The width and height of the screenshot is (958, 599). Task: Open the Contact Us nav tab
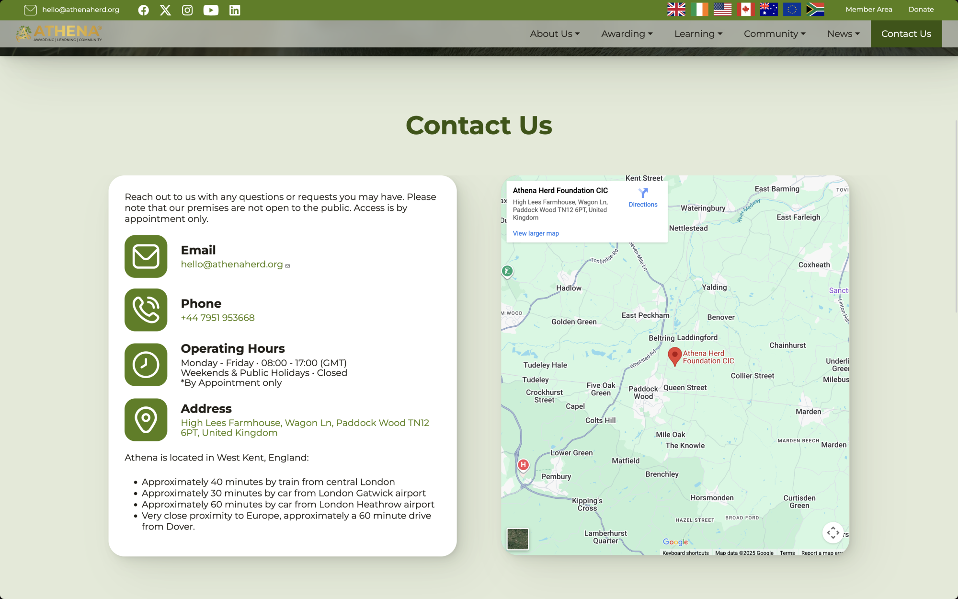point(906,34)
